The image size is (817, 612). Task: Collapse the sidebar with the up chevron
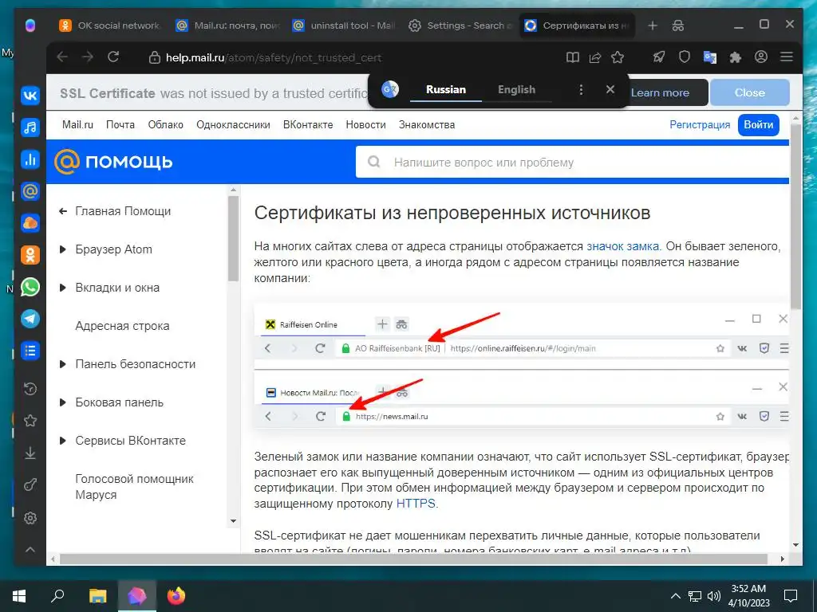tap(30, 550)
